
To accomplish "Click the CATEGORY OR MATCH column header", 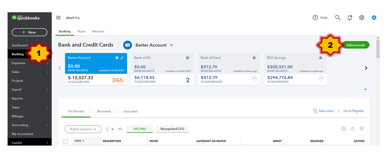I will [x=211, y=141].
